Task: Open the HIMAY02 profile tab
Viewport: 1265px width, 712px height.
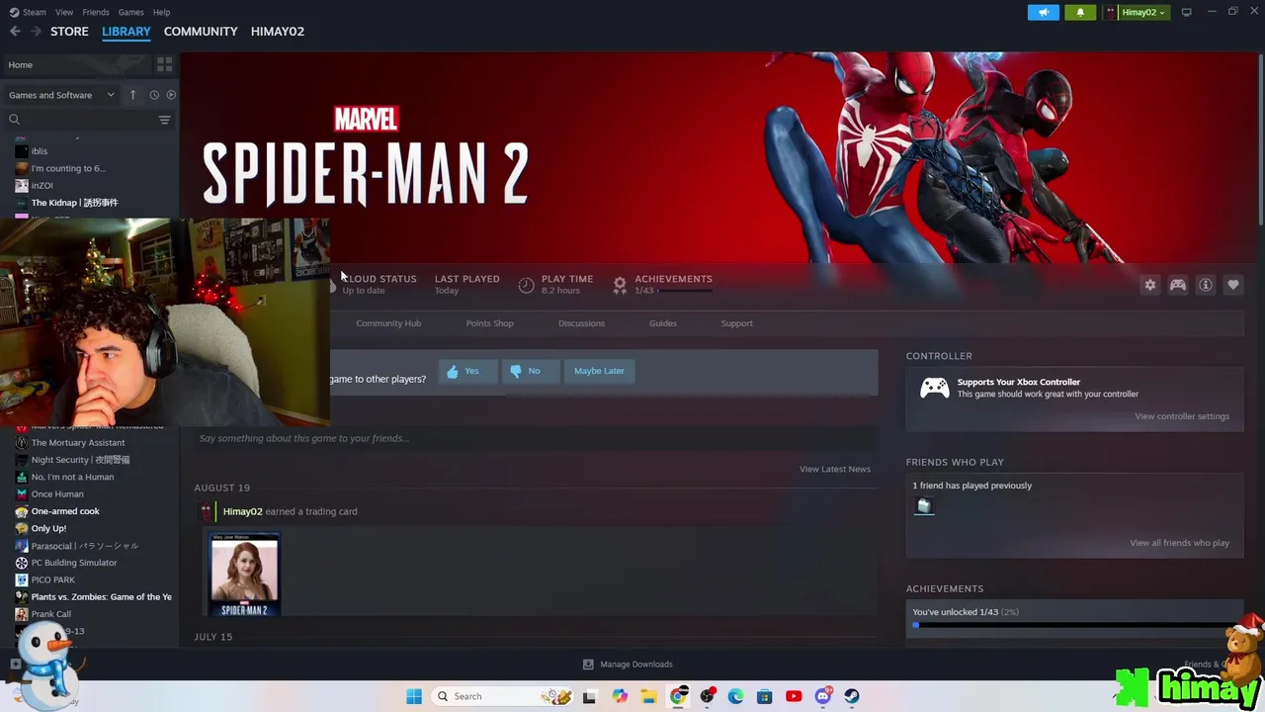Action: pyautogui.click(x=278, y=32)
